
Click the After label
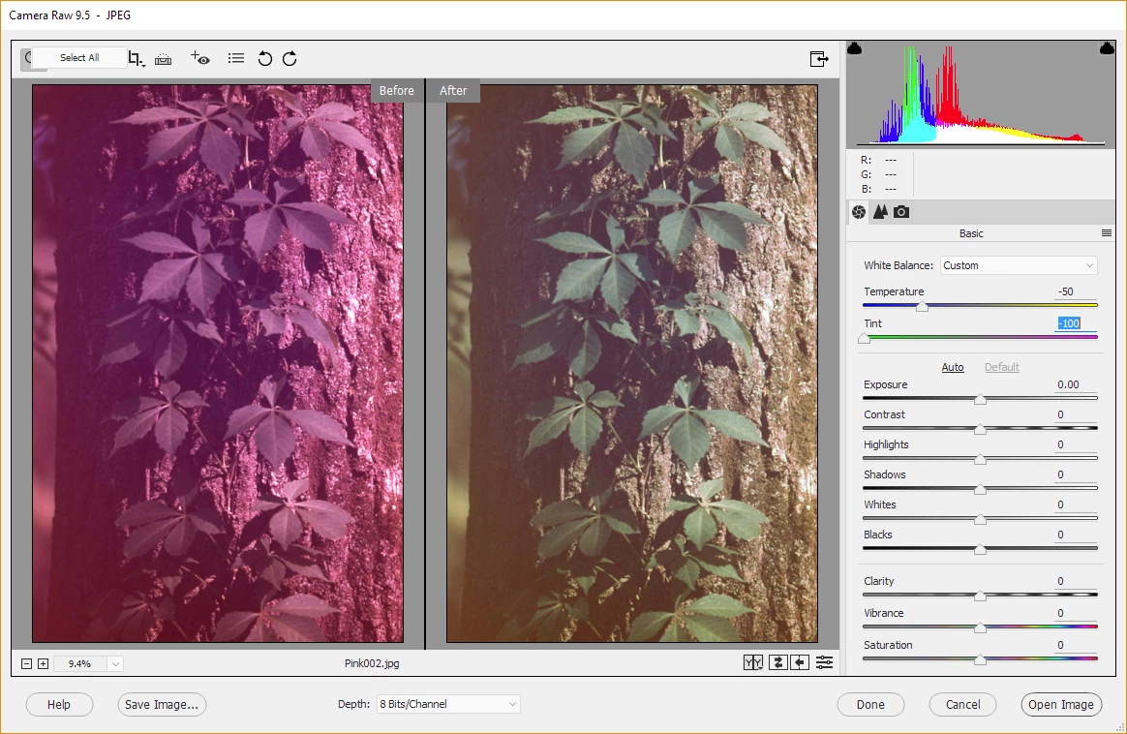click(453, 91)
